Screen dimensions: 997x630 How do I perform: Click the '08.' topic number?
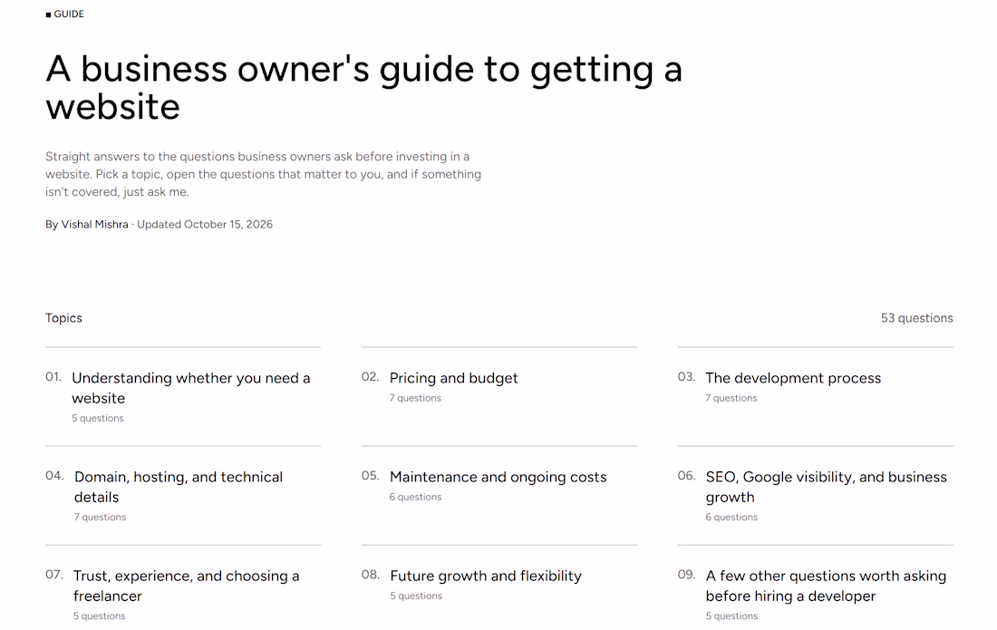(x=371, y=575)
